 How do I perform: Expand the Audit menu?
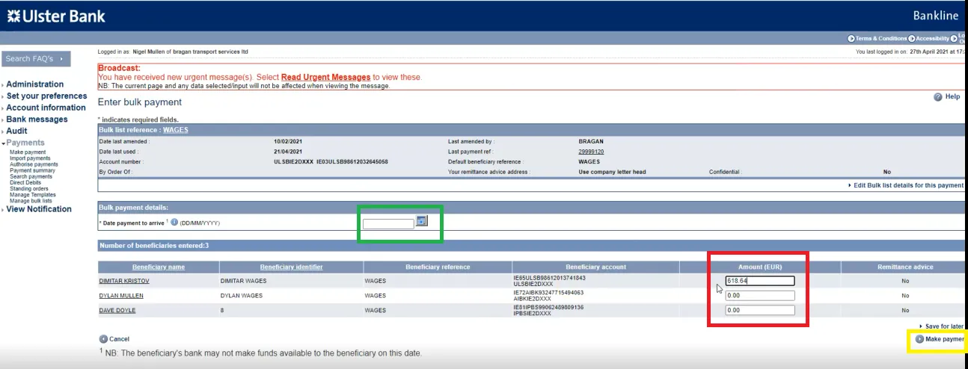16,131
